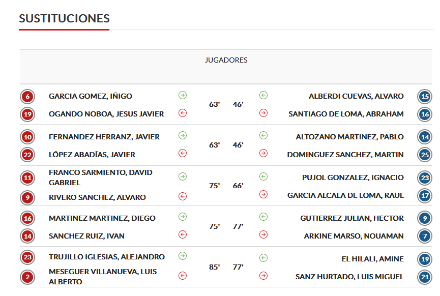Screen dimensions: 440x296
Task: Open player Fernandez Herranz, Javier
Action: tap(104, 137)
